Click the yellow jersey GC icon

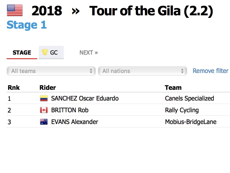pos(45,52)
